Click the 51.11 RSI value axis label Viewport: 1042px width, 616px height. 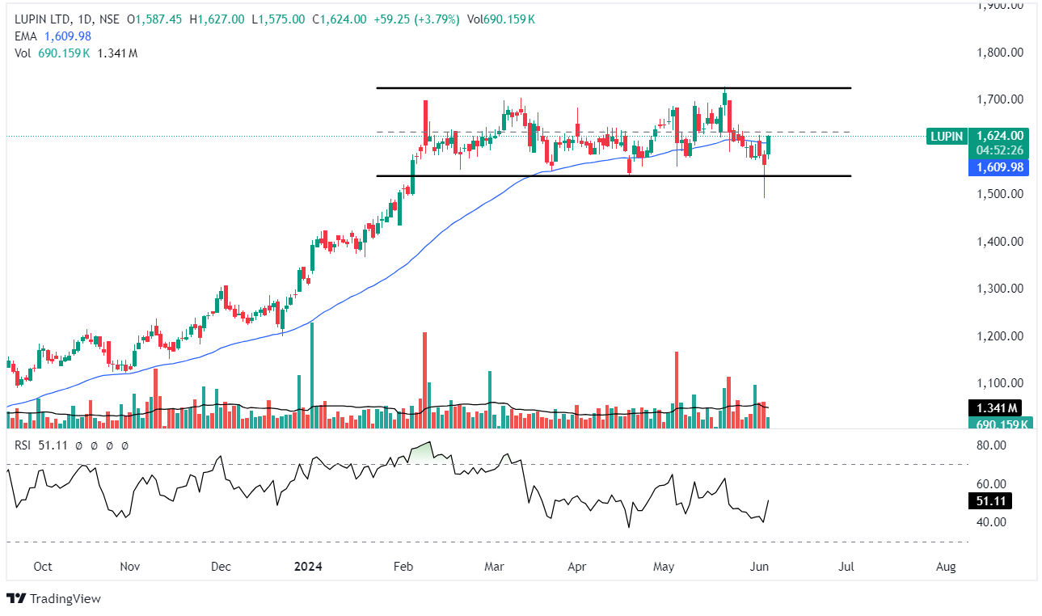[x=989, y=502]
